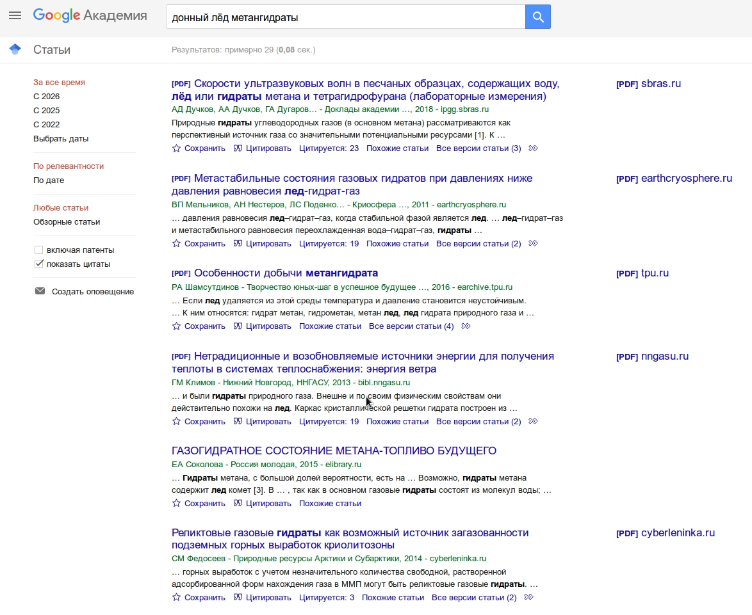Image resolution: width=752 pixels, height=615 pixels.
Task: Click the search query input field
Action: click(346, 17)
